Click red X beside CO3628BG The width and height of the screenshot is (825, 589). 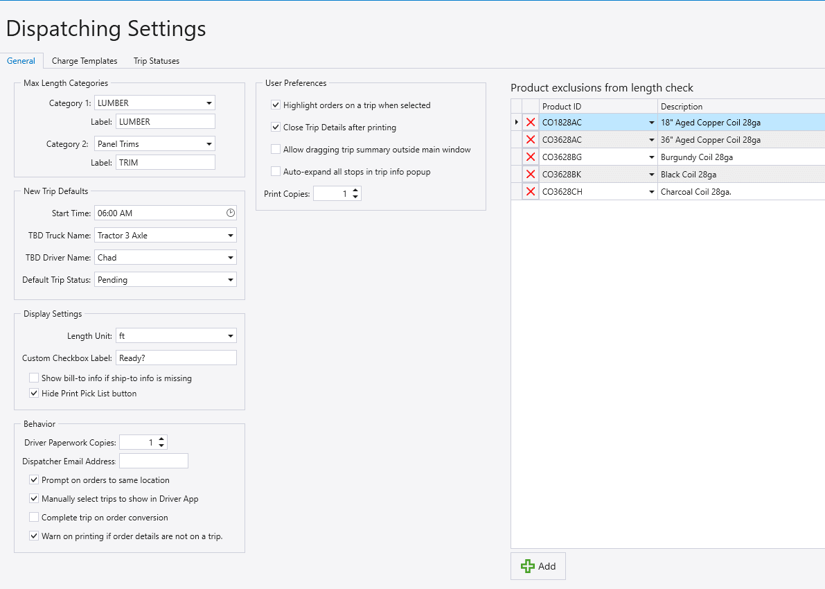pos(531,157)
